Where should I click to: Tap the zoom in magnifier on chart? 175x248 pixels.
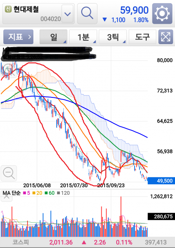coord(9,69)
